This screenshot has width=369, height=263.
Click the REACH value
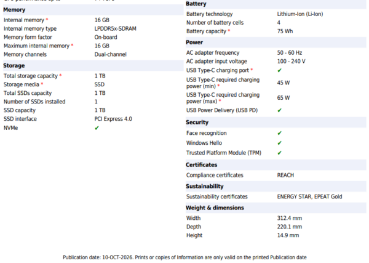(285, 176)
